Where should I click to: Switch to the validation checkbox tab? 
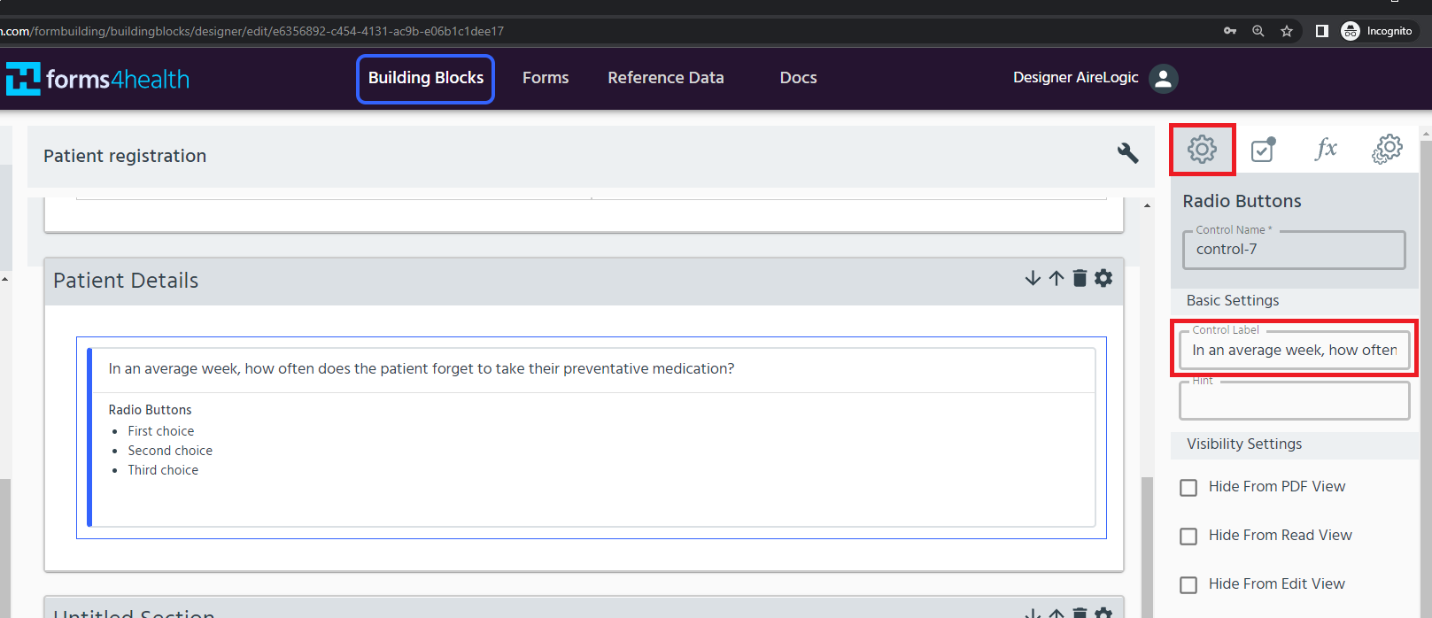[1264, 149]
